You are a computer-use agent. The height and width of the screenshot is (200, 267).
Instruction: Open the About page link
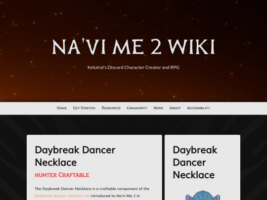pyautogui.click(x=175, y=108)
